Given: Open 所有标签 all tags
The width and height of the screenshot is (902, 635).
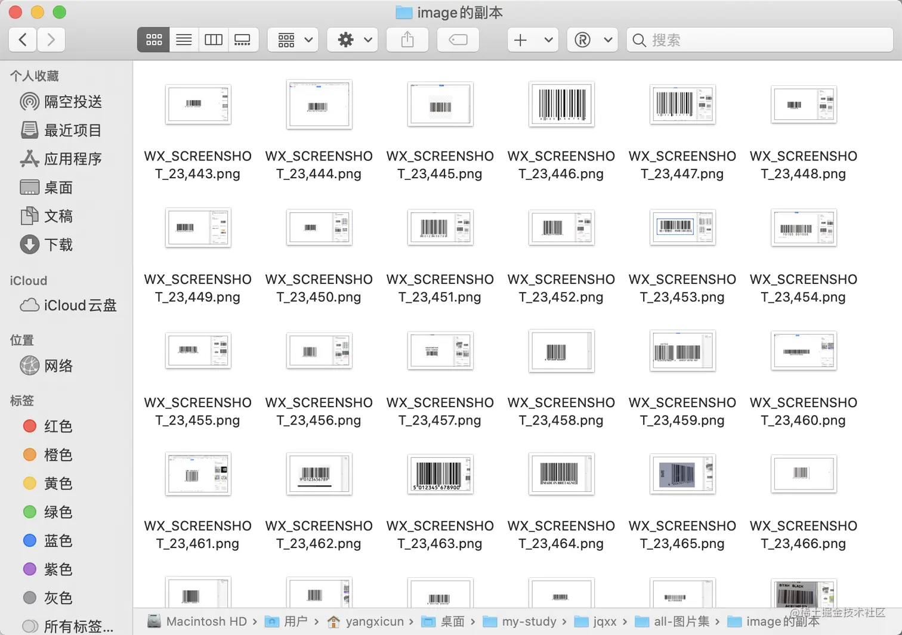Looking at the screenshot, I should pos(68,626).
